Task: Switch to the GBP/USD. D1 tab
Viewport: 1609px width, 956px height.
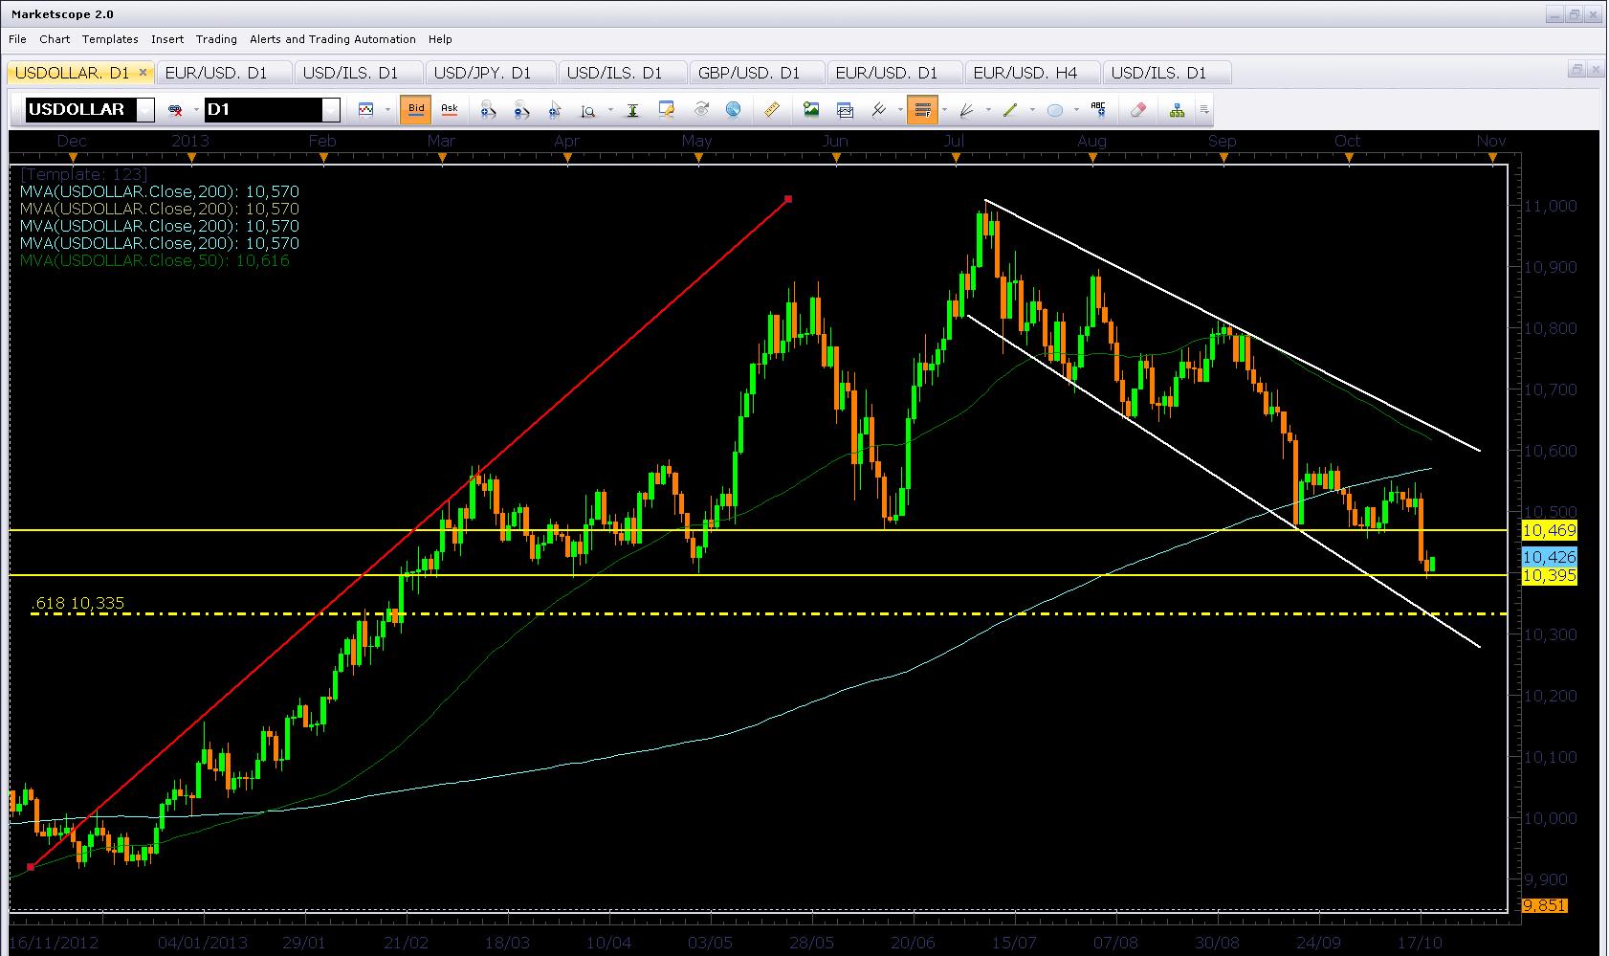Action: [756, 73]
